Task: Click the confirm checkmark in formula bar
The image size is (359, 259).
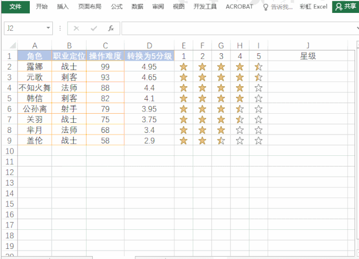Action: (x=94, y=29)
